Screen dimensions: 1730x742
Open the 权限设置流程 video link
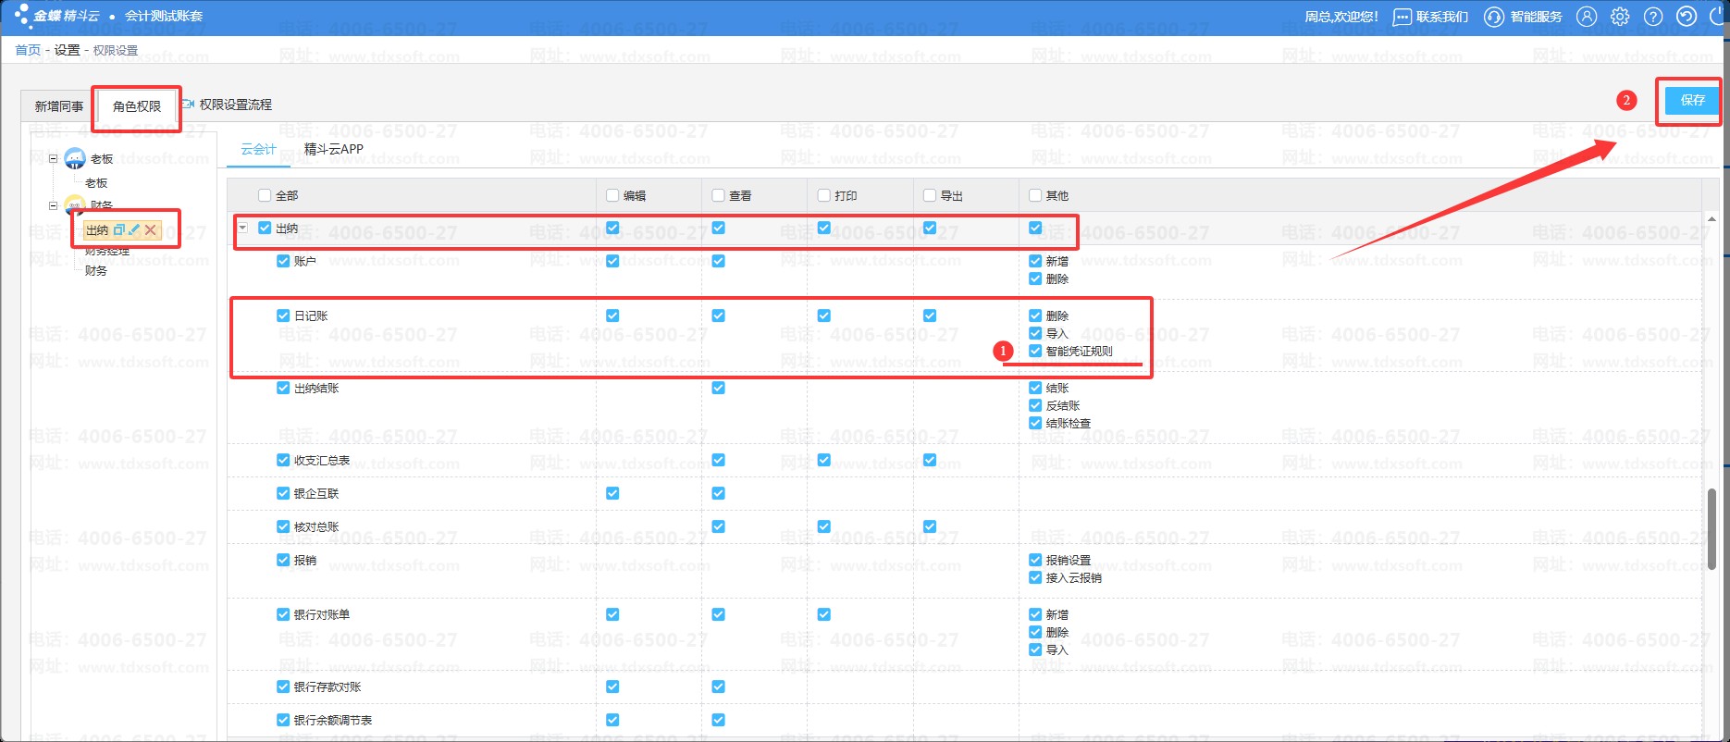234,105
